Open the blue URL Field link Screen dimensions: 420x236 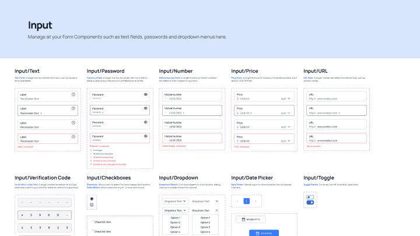coord(308,78)
